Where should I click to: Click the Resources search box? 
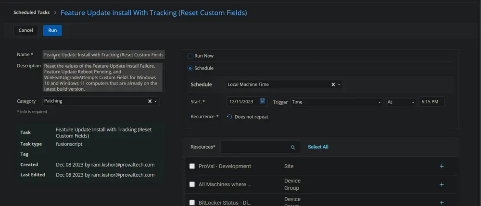[260, 147]
